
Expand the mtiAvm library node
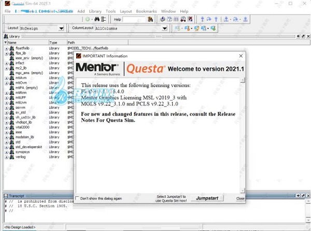(x=7, y=78)
